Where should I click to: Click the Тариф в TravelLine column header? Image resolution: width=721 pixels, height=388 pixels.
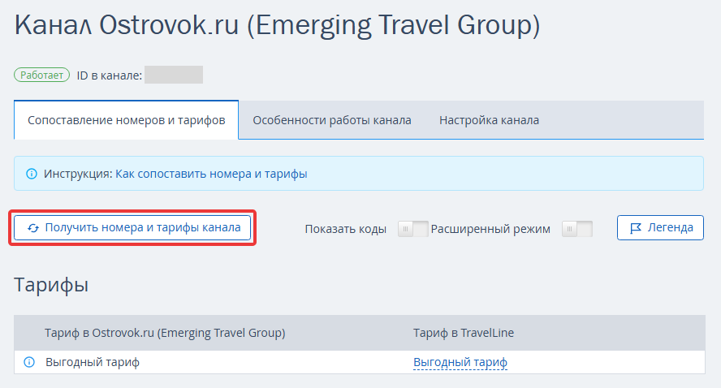464,333
